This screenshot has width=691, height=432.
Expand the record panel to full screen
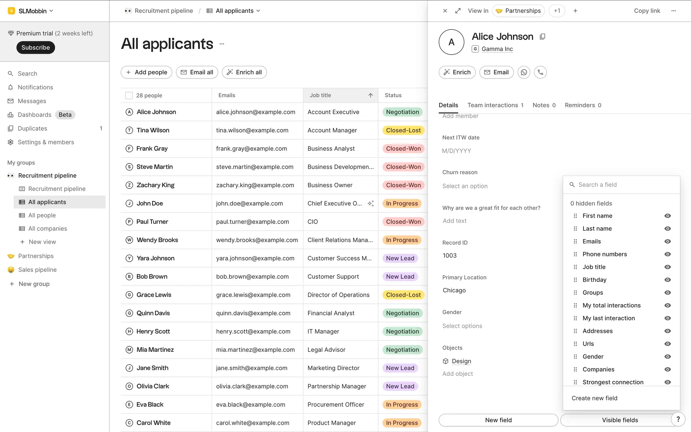[x=458, y=11]
